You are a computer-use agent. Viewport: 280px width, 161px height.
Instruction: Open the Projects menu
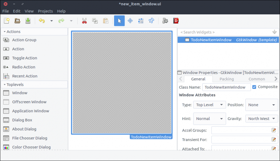click(x=45, y=11)
